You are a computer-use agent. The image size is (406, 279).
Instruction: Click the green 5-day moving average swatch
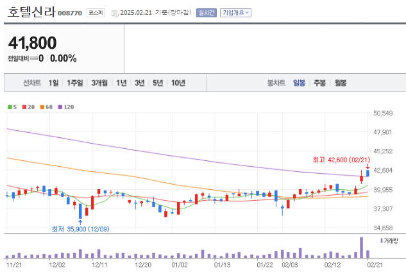(x=10, y=107)
